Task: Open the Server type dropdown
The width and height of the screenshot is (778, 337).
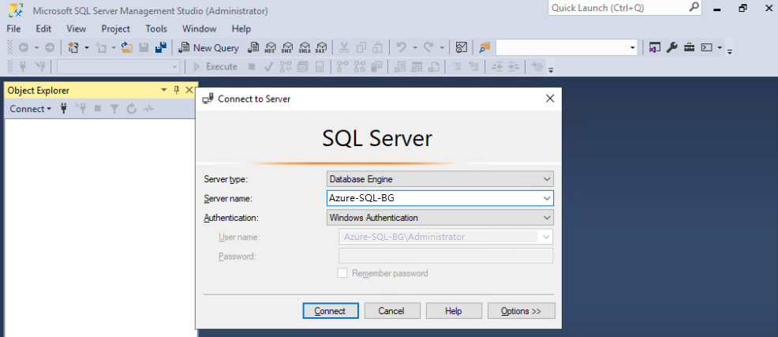Action: pos(547,178)
